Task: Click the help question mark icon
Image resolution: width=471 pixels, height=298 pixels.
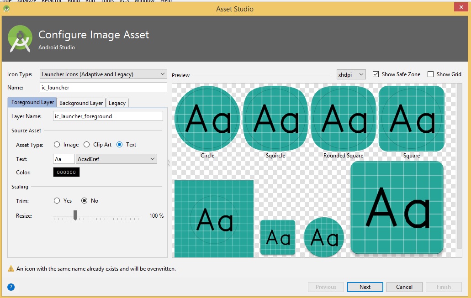Action: (x=11, y=287)
